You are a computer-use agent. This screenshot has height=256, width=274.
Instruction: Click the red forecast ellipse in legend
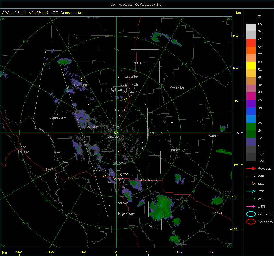point(251,222)
